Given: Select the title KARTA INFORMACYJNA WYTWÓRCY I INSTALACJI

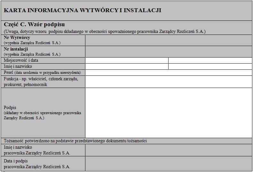Looking at the screenshot, I should click(x=83, y=10).
